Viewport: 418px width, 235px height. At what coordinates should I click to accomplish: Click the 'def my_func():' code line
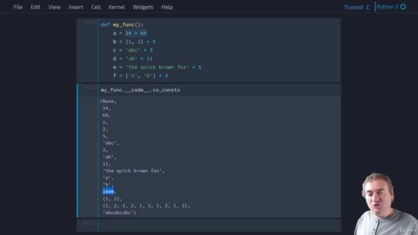pyautogui.click(x=122, y=25)
